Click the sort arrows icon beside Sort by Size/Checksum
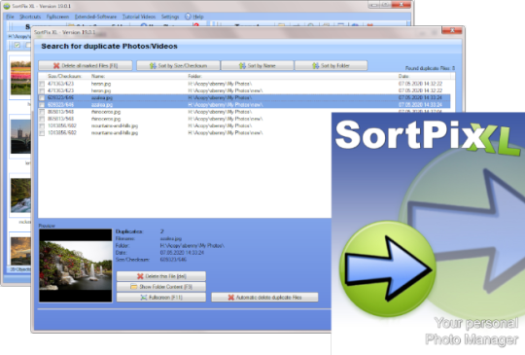The height and width of the screenshot is (355, 525). 153,65
